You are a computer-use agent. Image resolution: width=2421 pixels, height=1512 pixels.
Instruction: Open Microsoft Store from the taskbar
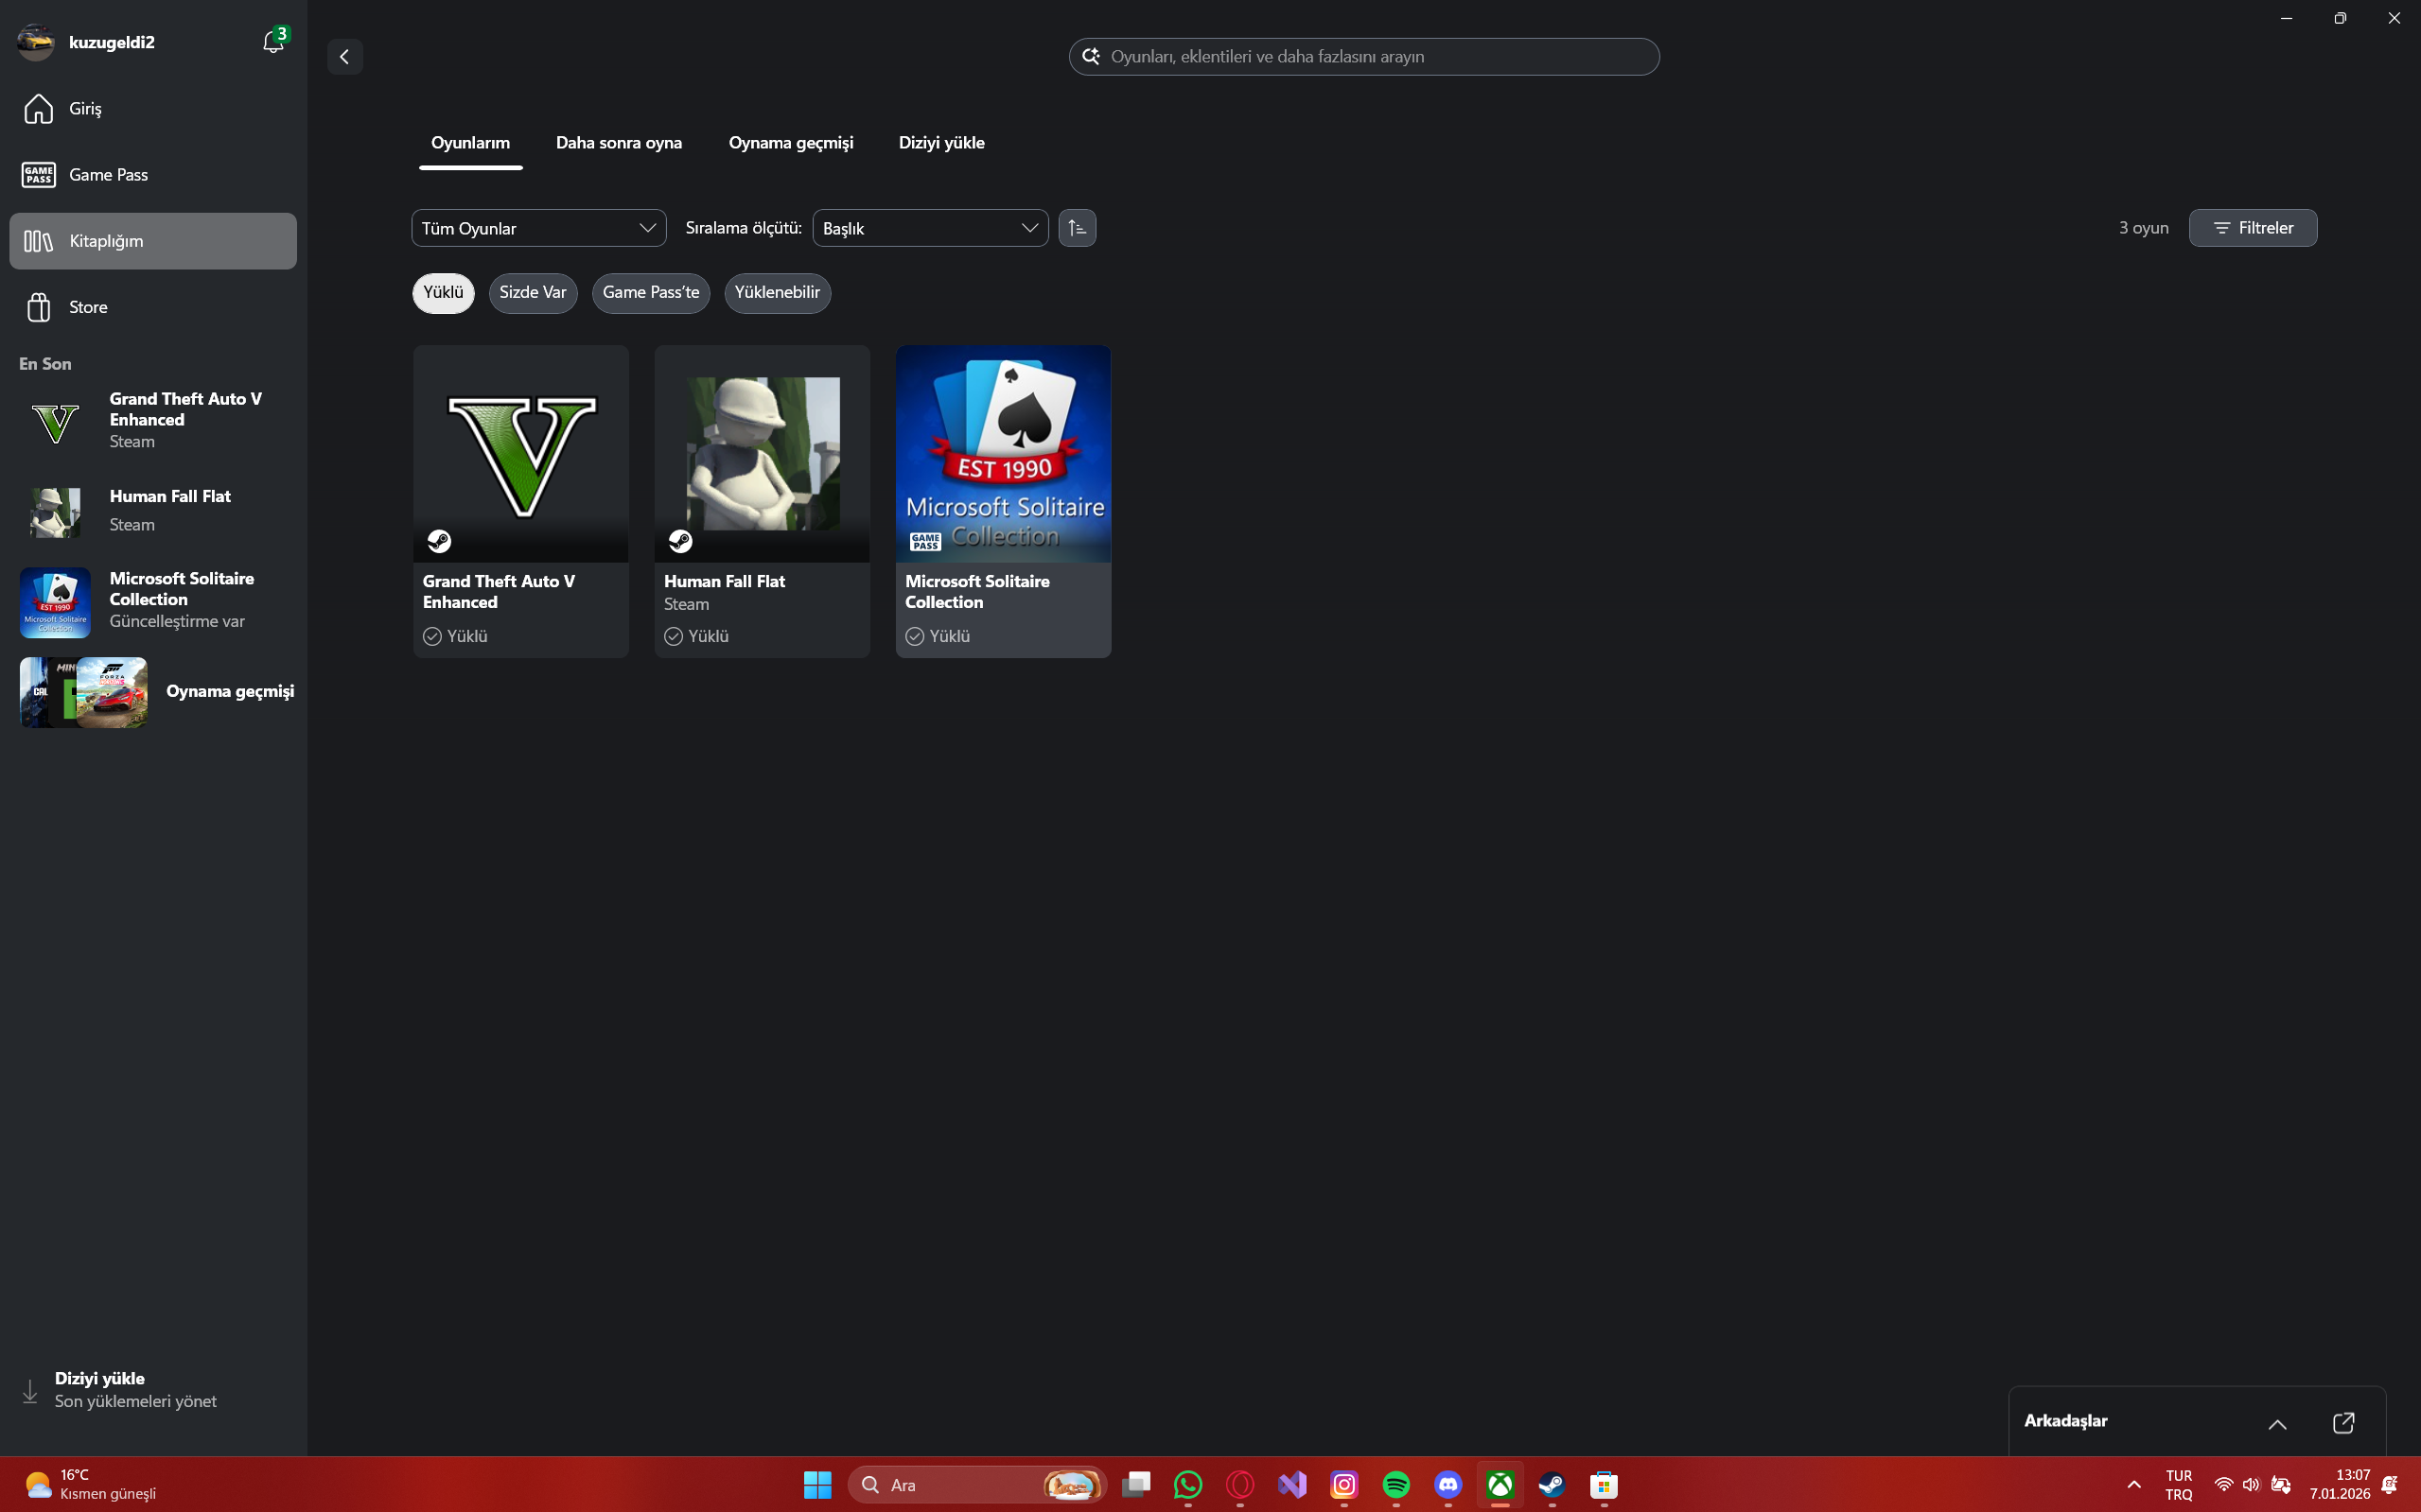click(x=1605, y=1485)
